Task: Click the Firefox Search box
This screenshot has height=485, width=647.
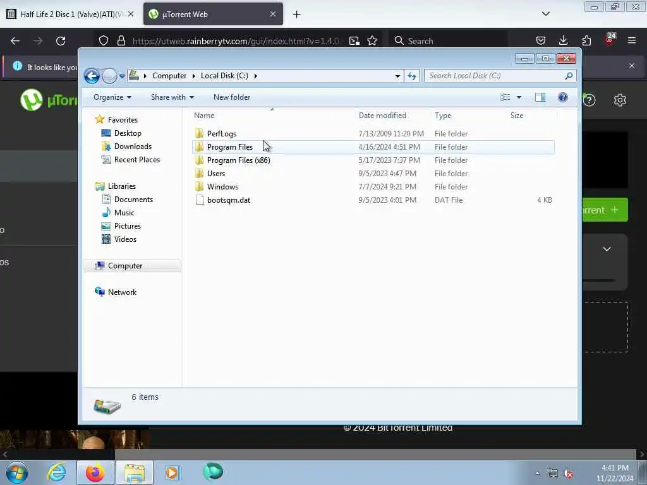Action: (448, 41)
